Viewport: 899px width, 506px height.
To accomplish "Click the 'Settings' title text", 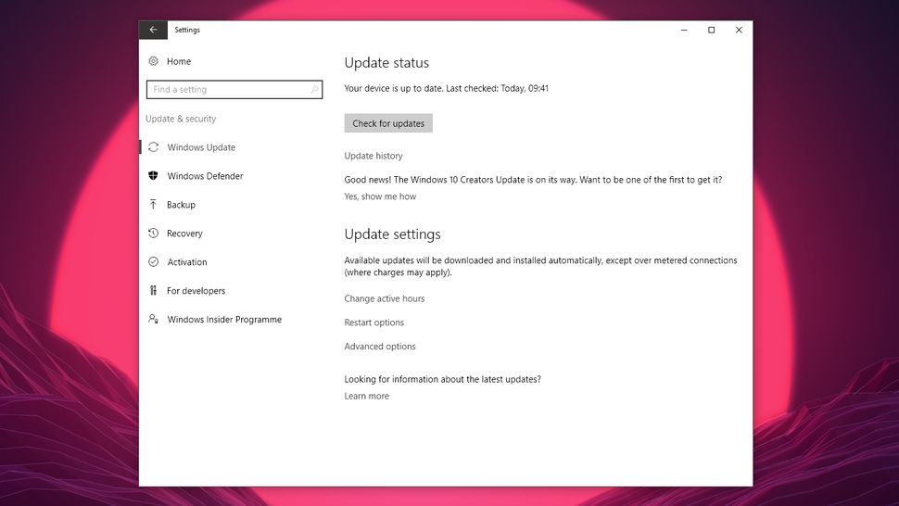I will (187, 30).
